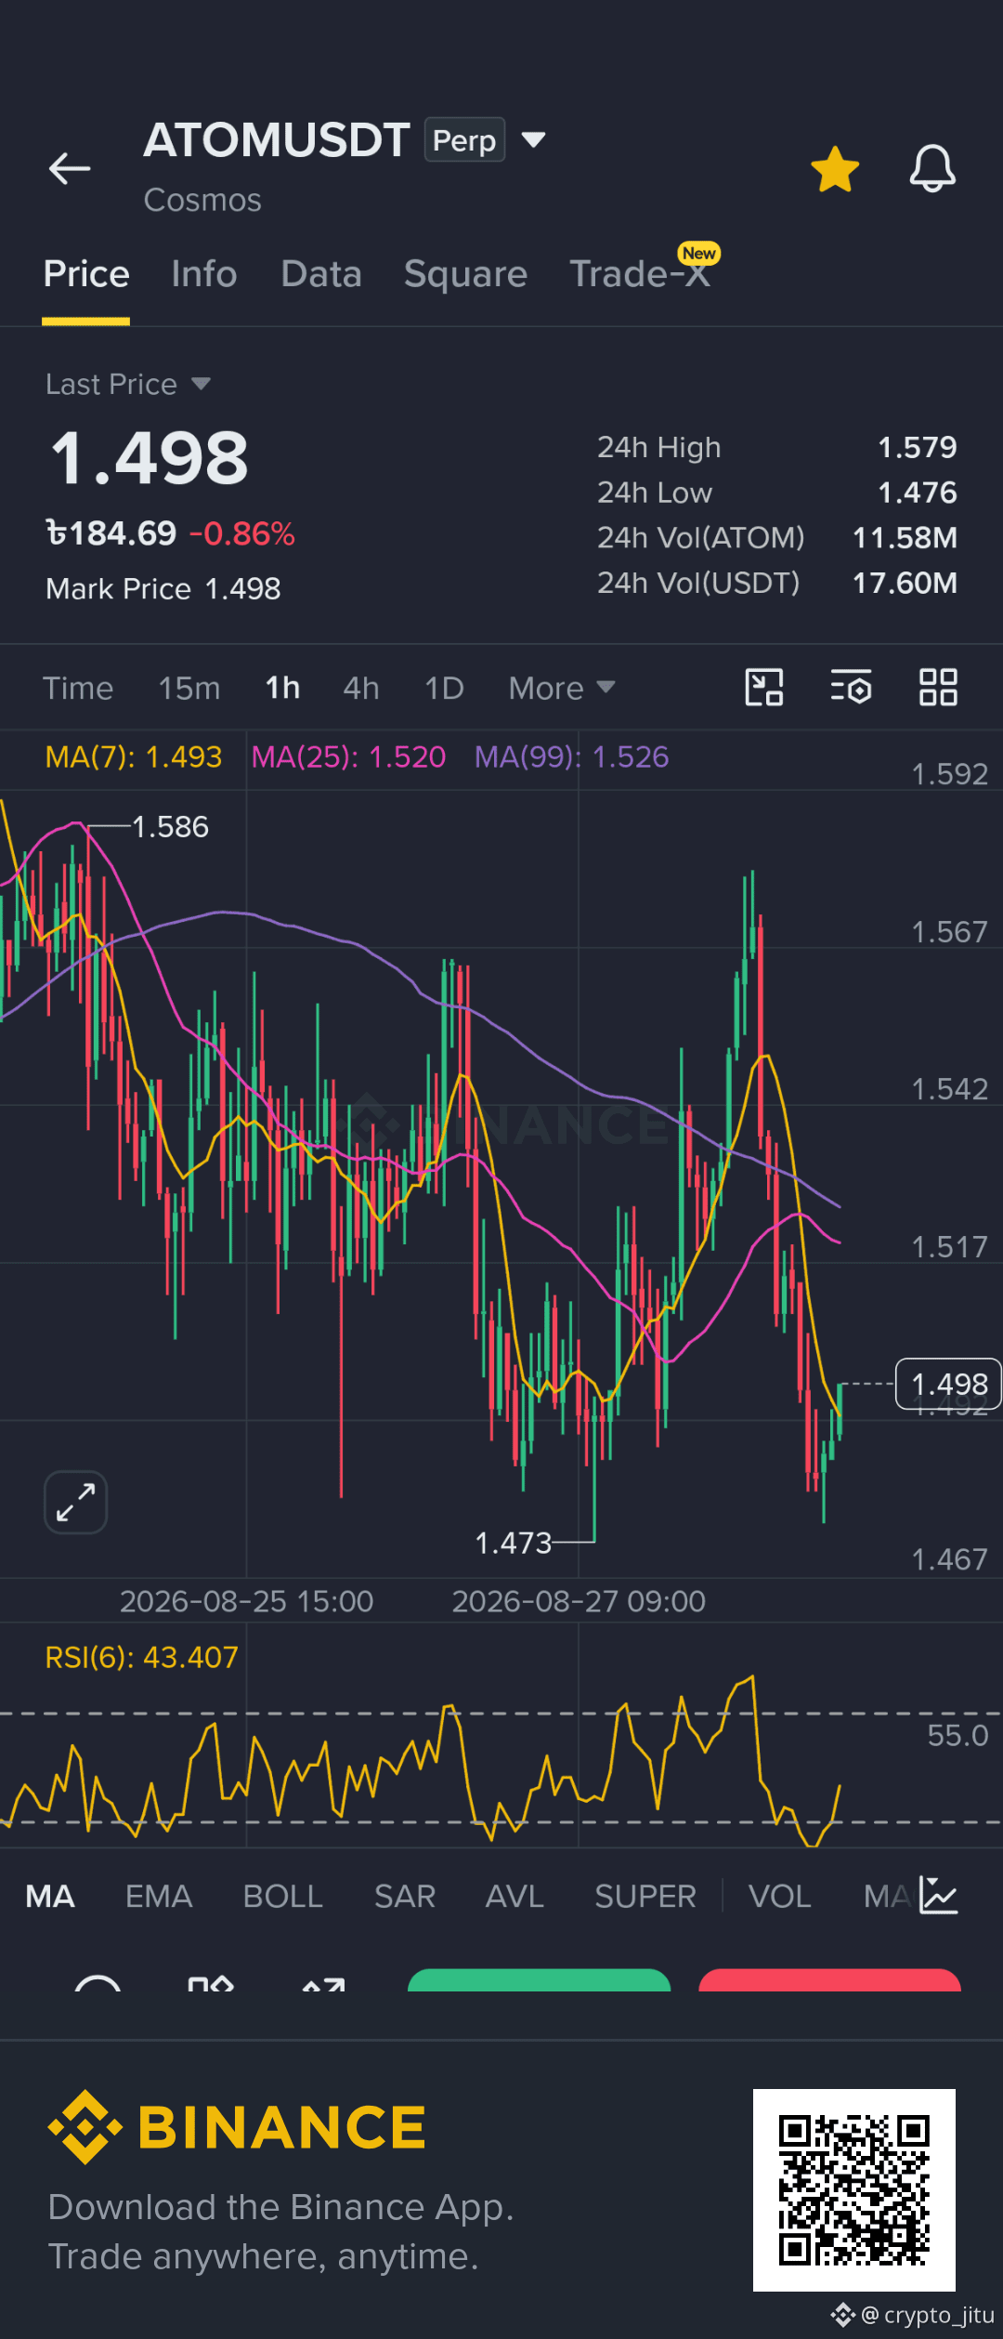Open the multi-chart grid icon
Viewport: 1003px width, 2339px height.
pos(938,688)
